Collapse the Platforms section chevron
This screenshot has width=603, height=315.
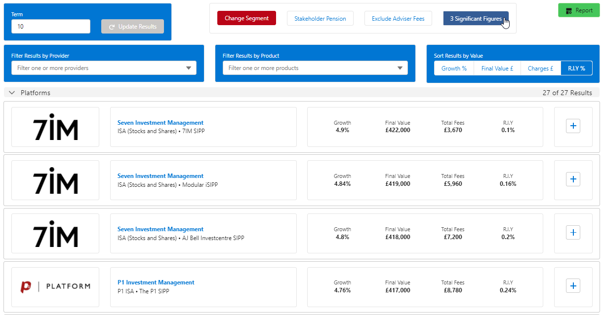coord(12,93)
